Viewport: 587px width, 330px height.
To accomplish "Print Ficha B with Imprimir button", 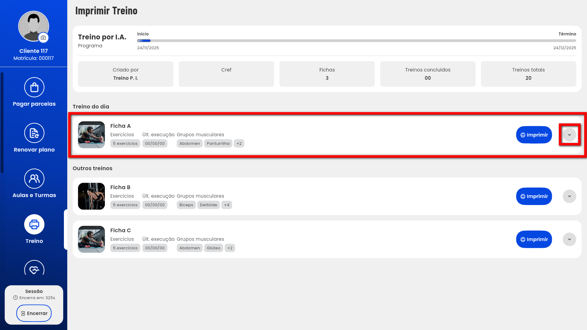I will pos(534,196).
